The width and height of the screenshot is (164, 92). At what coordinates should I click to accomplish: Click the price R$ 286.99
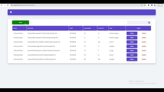click(73, 42)
